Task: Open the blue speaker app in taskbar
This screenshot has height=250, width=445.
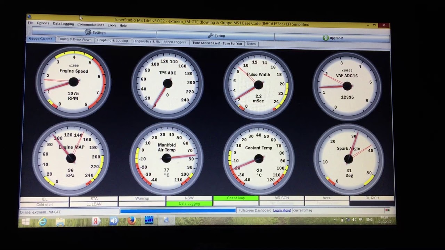Action: 113,221
